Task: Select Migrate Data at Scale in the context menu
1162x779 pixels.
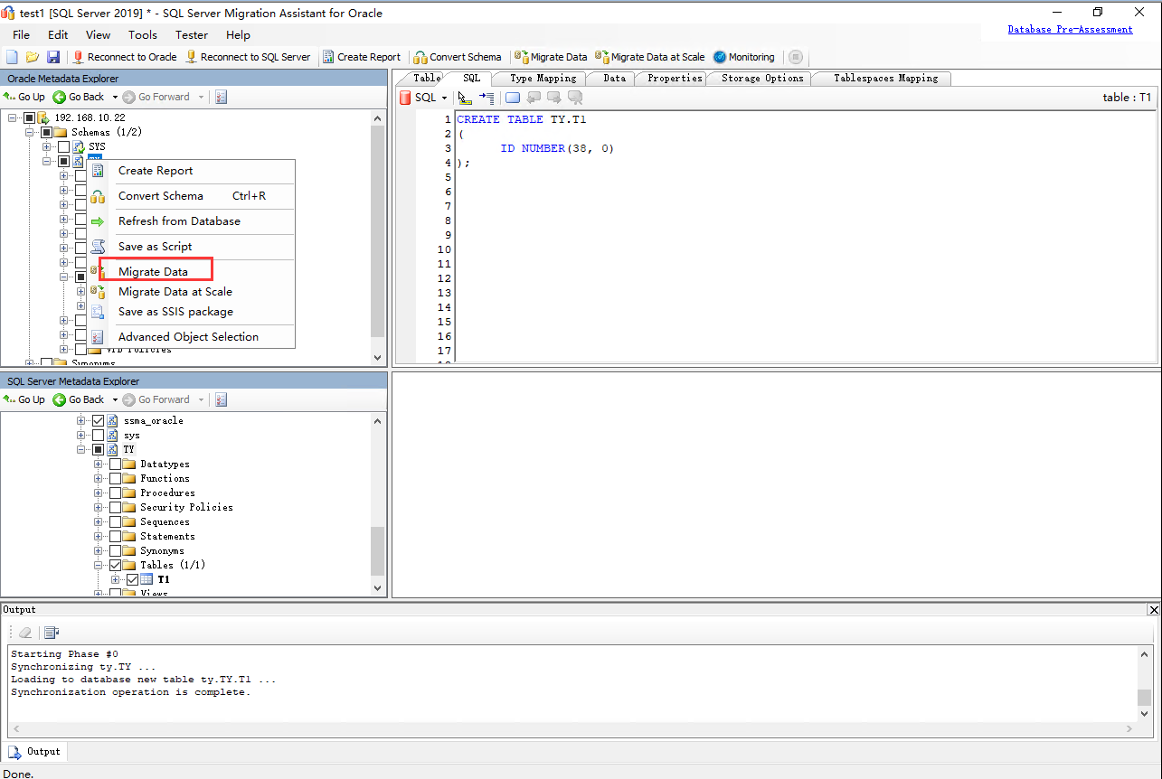Action: click(x=175, y=292)
